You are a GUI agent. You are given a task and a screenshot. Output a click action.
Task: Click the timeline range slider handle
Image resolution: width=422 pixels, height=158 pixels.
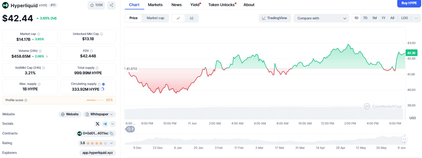(404, 139)
